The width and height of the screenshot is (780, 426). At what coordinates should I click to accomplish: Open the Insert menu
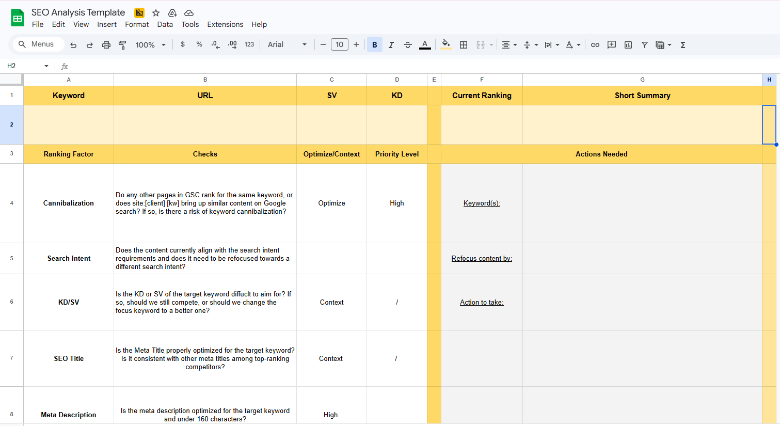(107, 24)
